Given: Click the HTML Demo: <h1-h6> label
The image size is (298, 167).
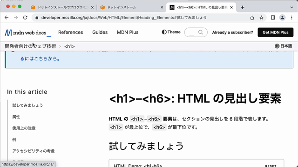Looking at the screenshot, I should tap(138, 166).
